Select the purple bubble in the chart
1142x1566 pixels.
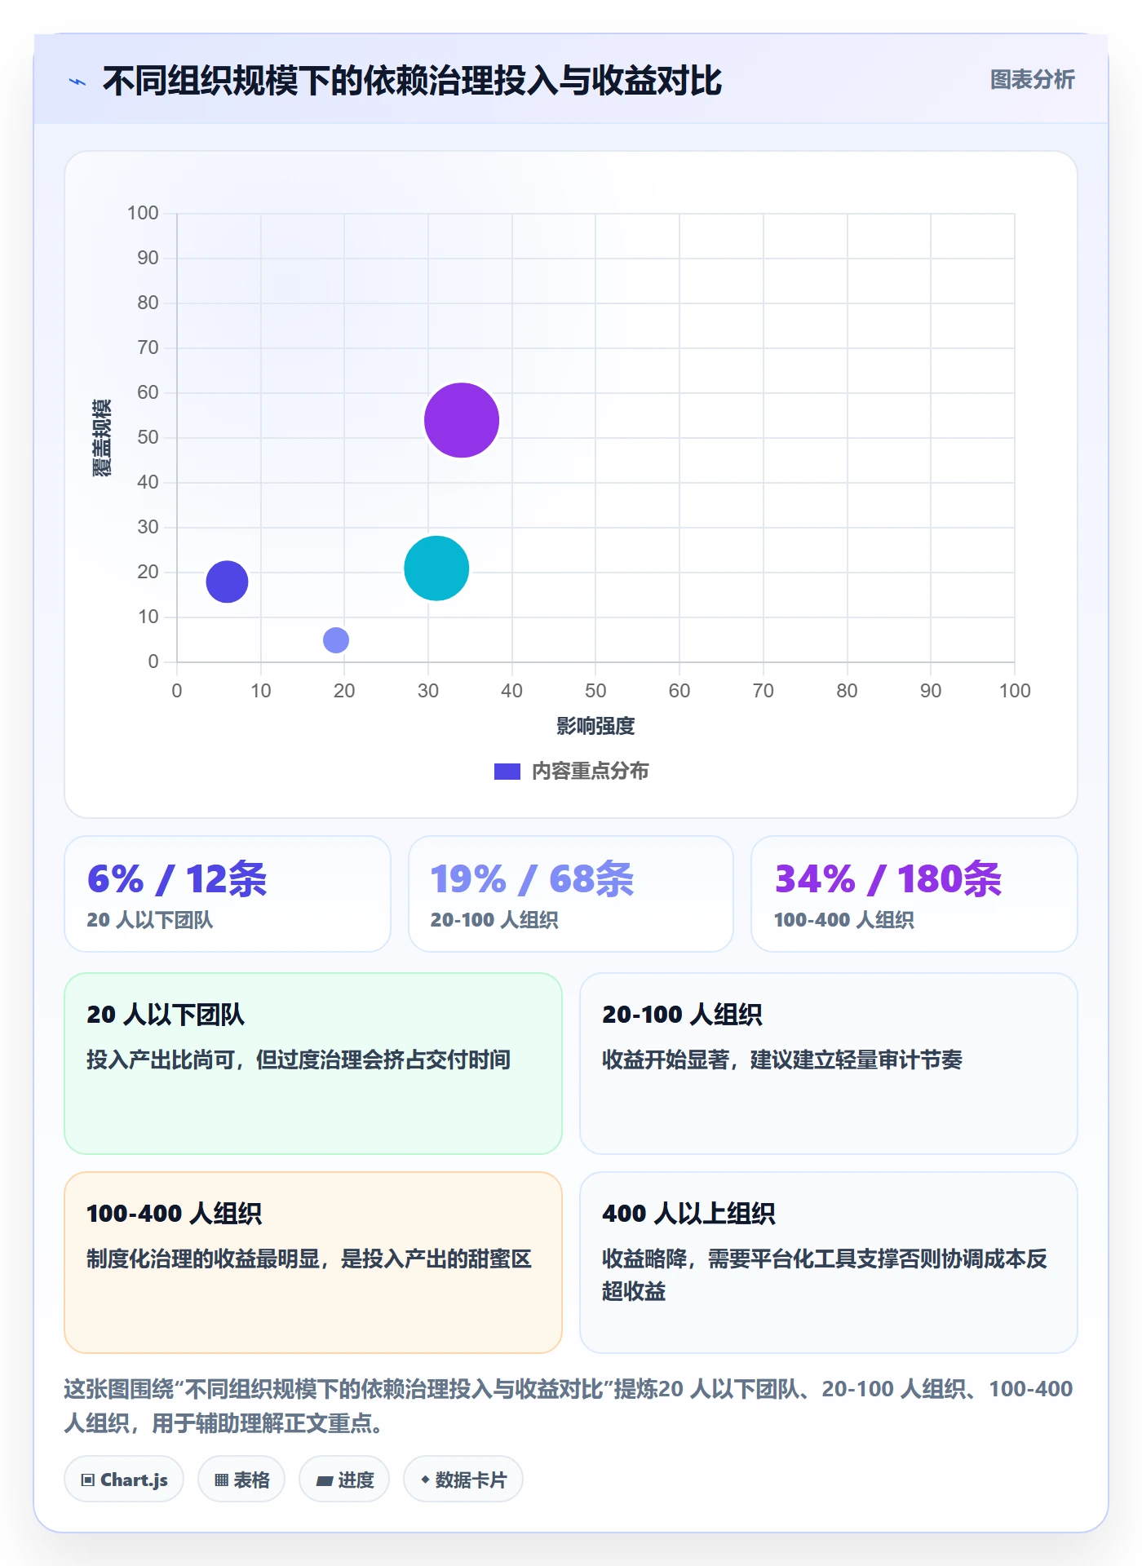pos(462,420)
